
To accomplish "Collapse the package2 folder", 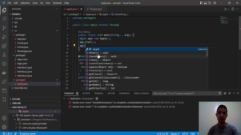I will tap(14, 55).
